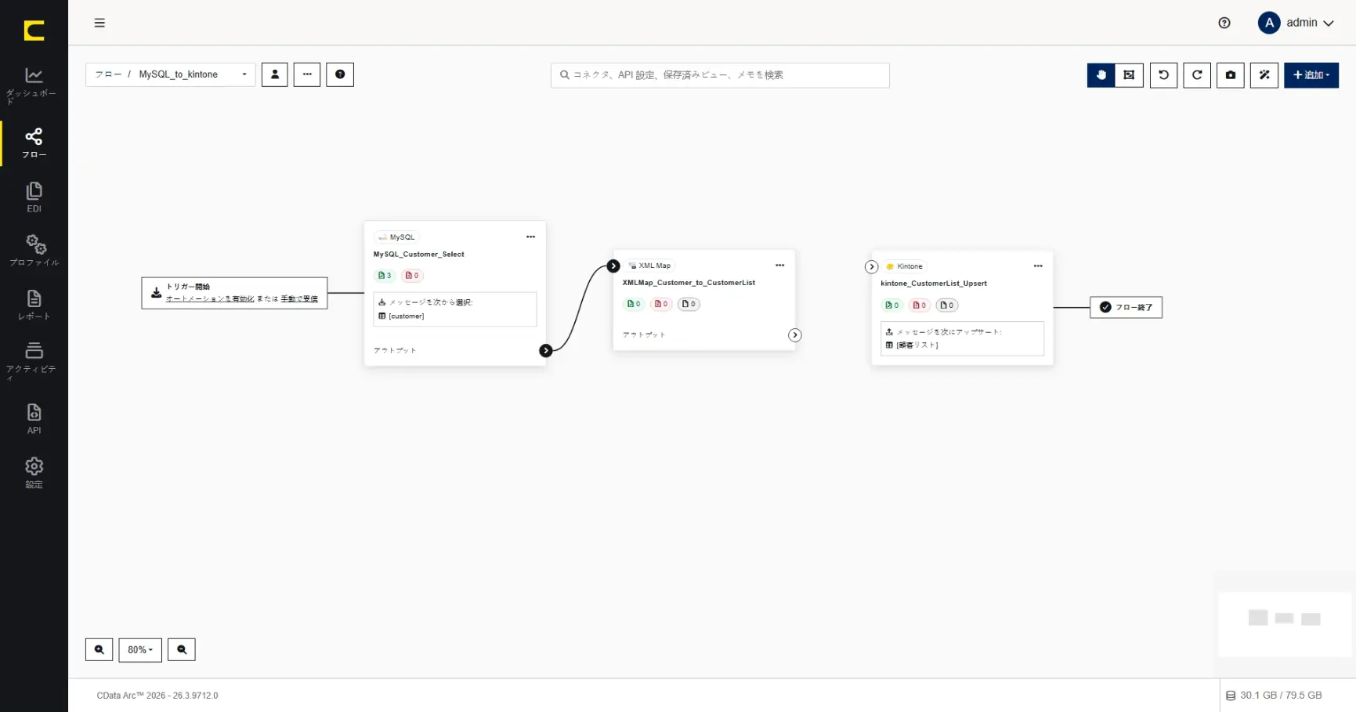
Task: Open the 追加 add dropdown
Action: [x=1311, y=75]
